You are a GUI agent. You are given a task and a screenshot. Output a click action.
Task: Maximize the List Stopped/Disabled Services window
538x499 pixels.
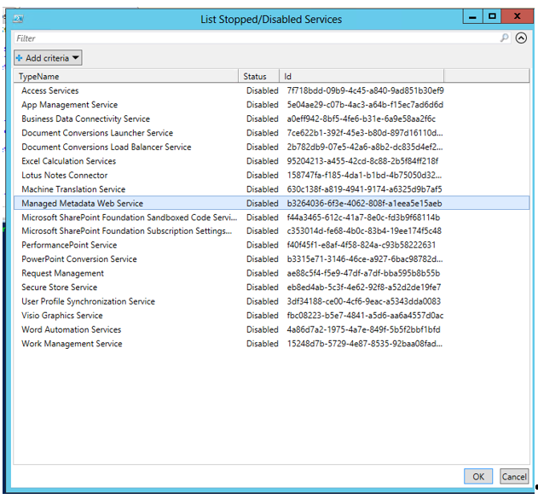492,16
